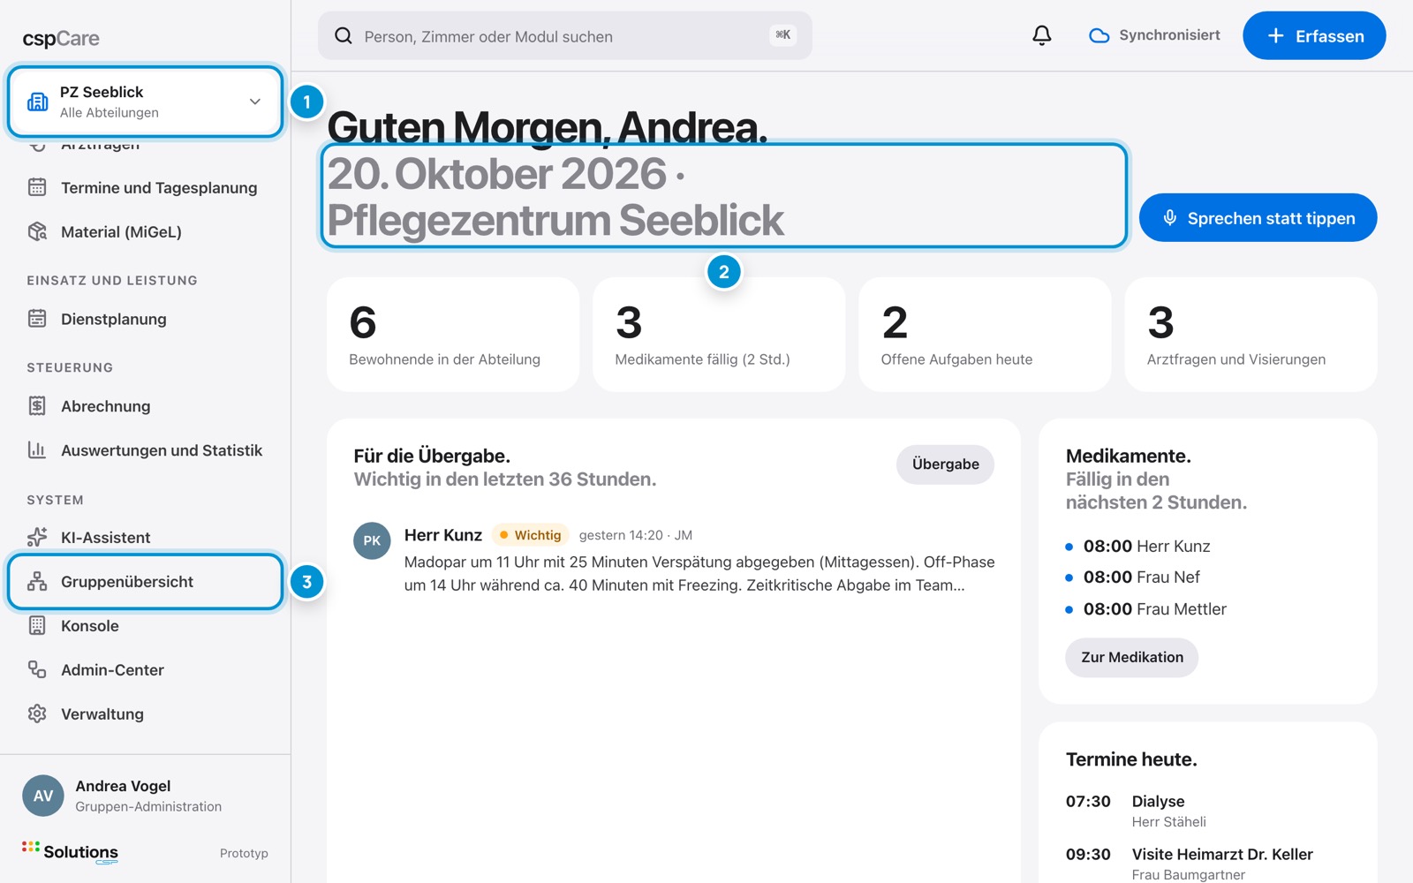Expand the PZ Seeblick department dropdown
This screenshot has height=883, width=1413.
click(x=255, y=102)
